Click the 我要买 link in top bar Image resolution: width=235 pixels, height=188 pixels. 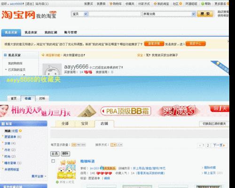(x=89, y=4)
